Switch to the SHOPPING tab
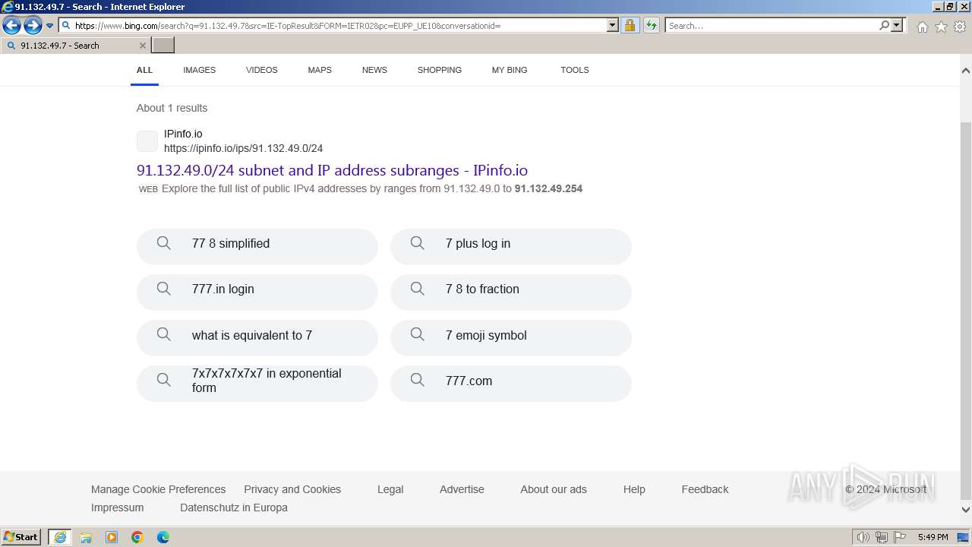The width and height of the screenshot is (972, 547). click(x=439, y=70)
